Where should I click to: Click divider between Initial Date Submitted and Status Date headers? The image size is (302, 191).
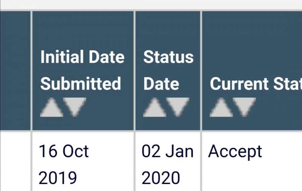coord(134,70)
